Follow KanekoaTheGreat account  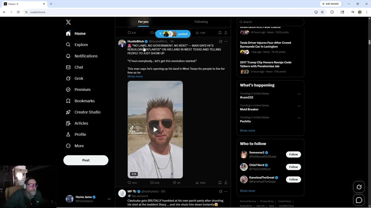[293, 179]
